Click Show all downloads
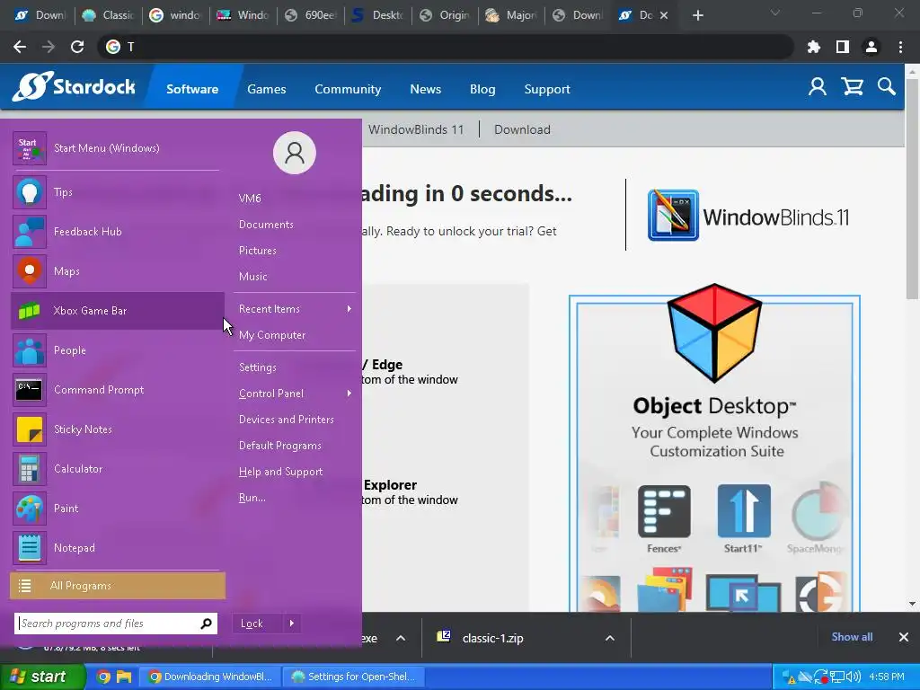 [x=852, y=637]
